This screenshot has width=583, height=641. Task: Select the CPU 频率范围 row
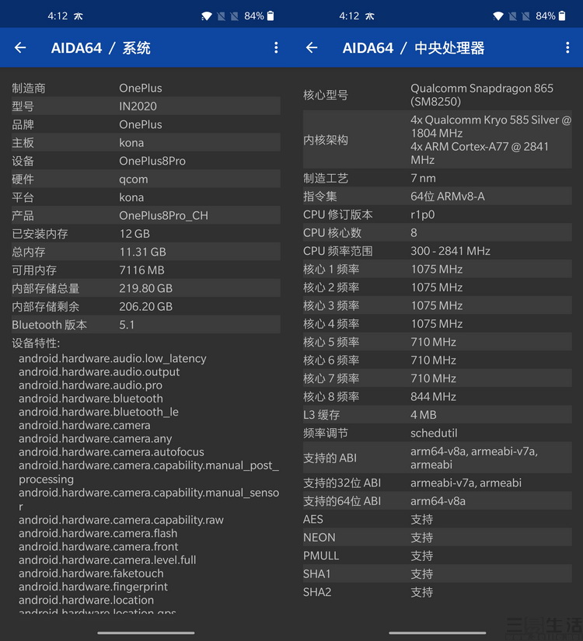[438, 251]
